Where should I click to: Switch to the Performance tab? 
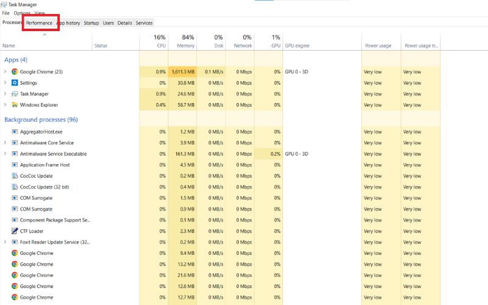[39, 23]
